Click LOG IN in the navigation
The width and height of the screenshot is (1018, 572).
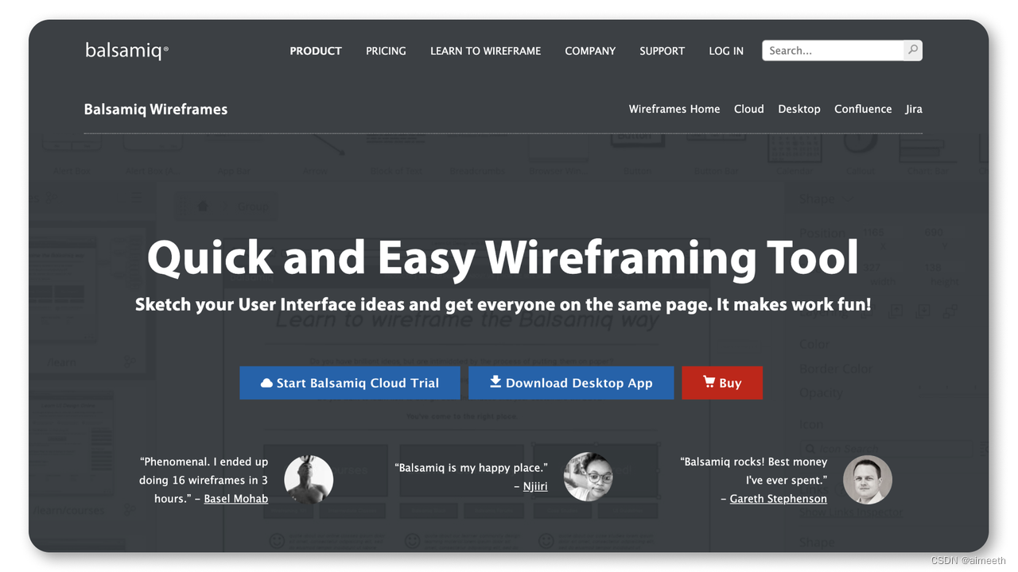[726, 51]
